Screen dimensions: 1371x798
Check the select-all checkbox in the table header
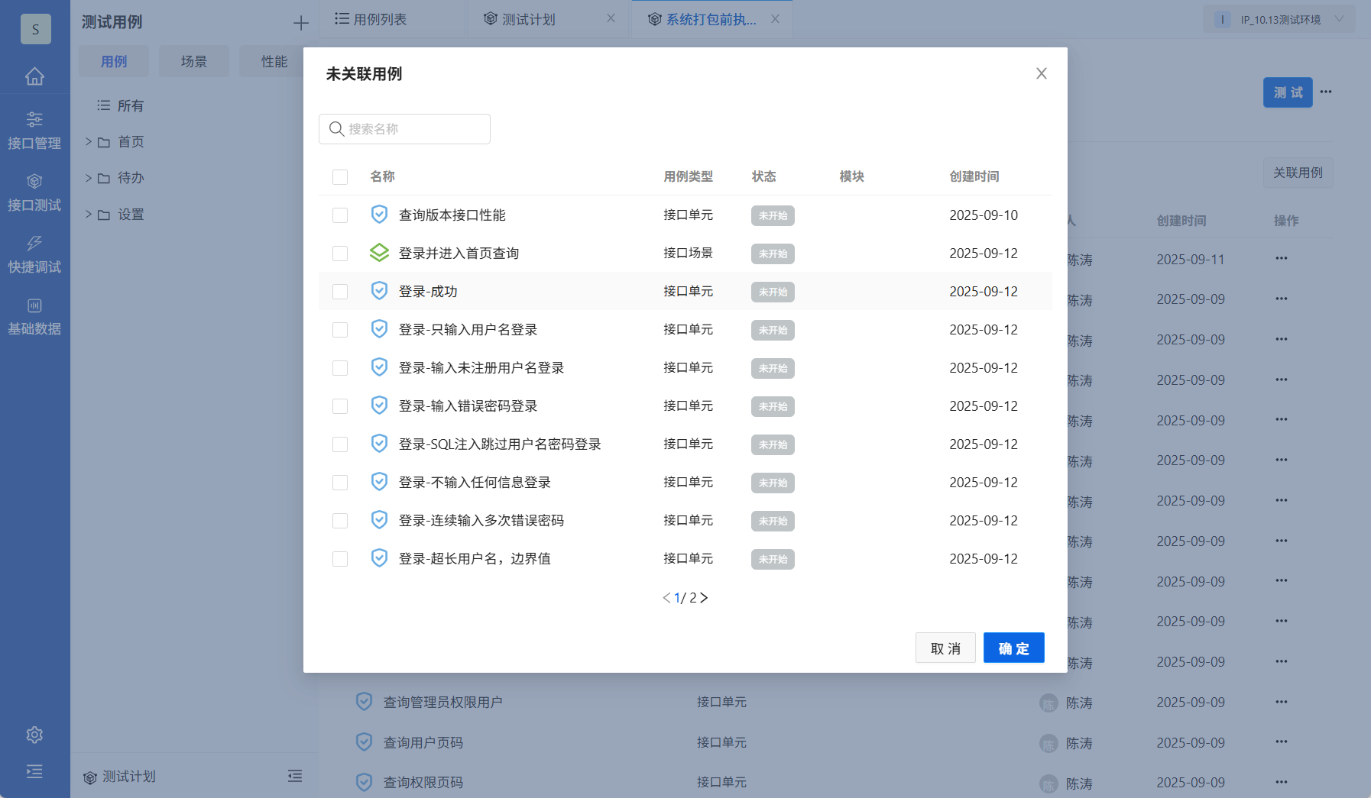tap(340, 176)
